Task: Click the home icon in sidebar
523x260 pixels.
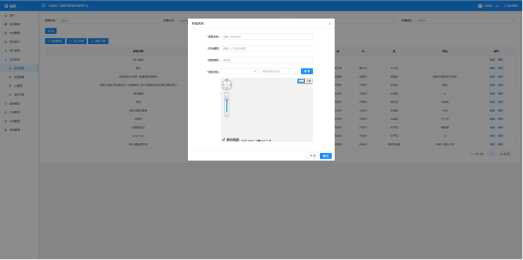Action: click(x=6, y=15)
